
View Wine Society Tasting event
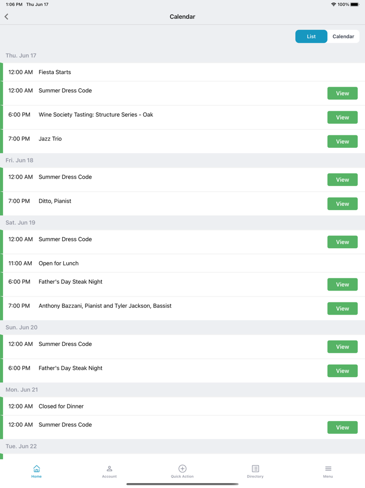342,118
